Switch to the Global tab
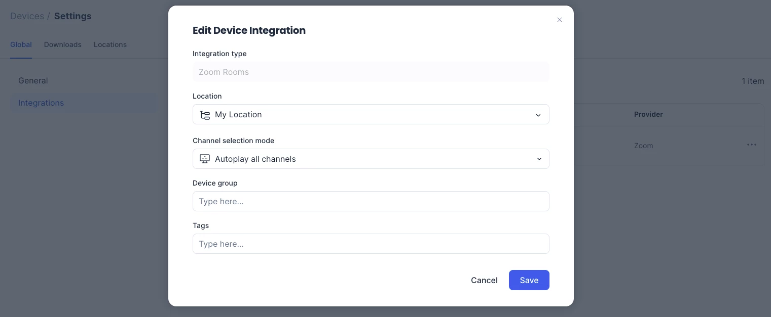771x317 pixels. point(21,44)
